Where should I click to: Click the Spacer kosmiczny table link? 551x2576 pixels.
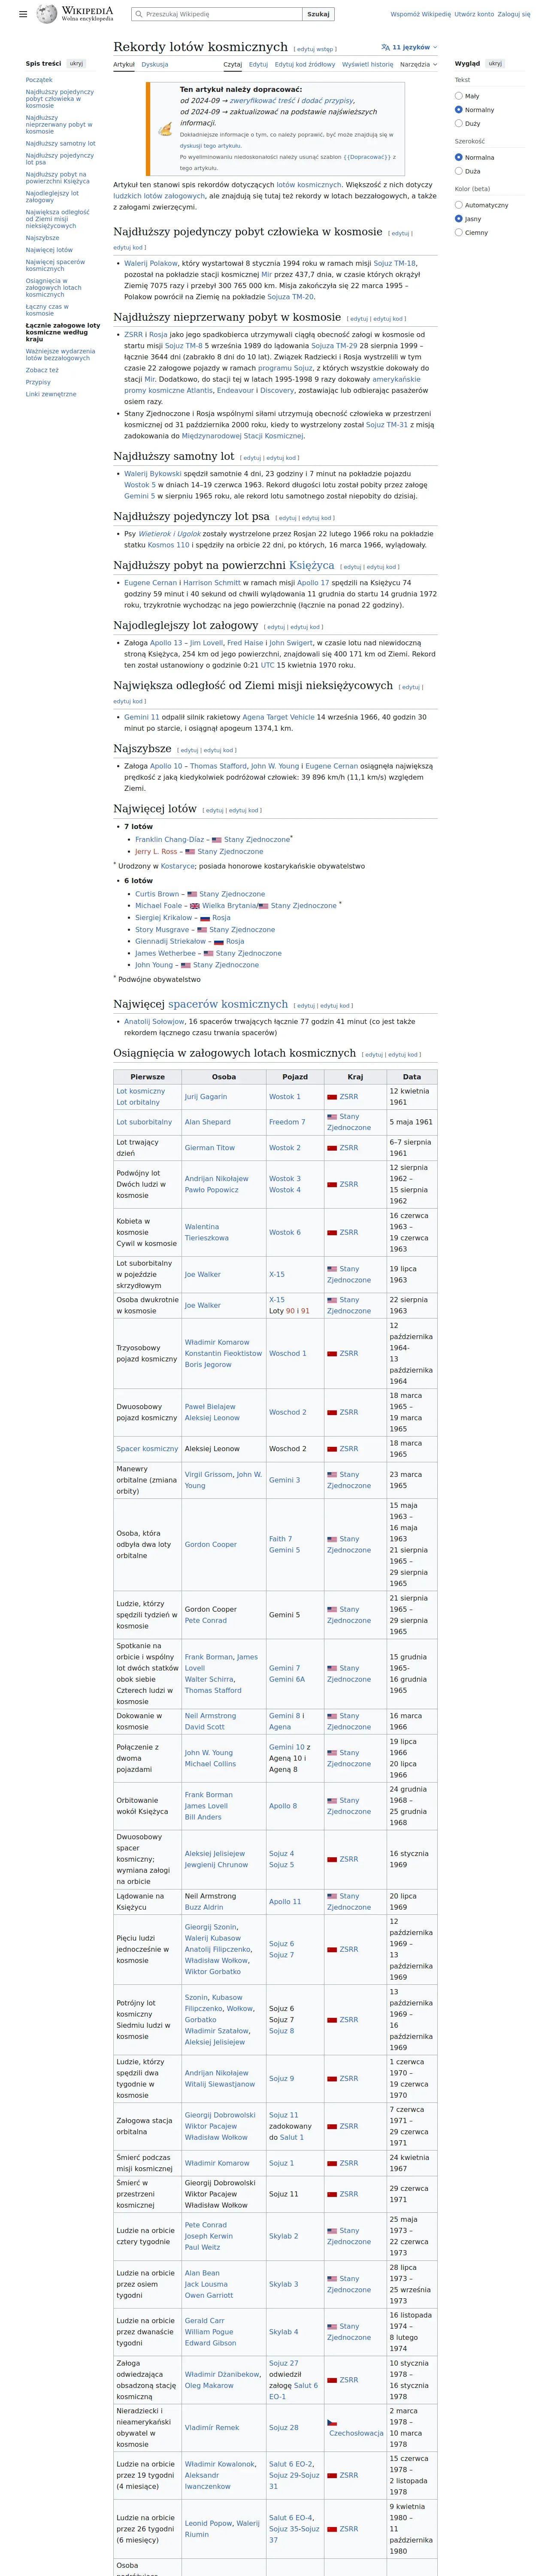(147, 1449)
